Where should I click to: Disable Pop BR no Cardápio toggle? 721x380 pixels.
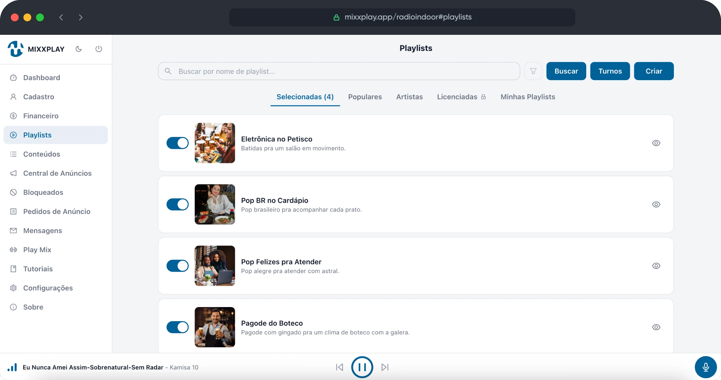tap(178, 204)
